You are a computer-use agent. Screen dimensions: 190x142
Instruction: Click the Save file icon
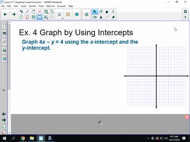tap(34, 17)
